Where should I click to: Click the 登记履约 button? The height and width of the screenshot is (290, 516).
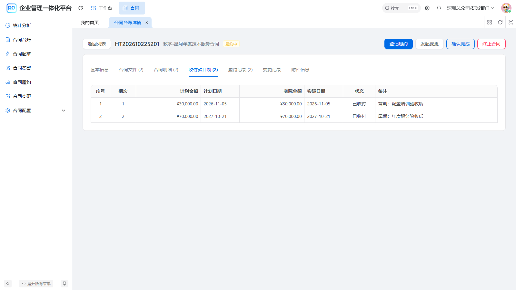point(399,44)
